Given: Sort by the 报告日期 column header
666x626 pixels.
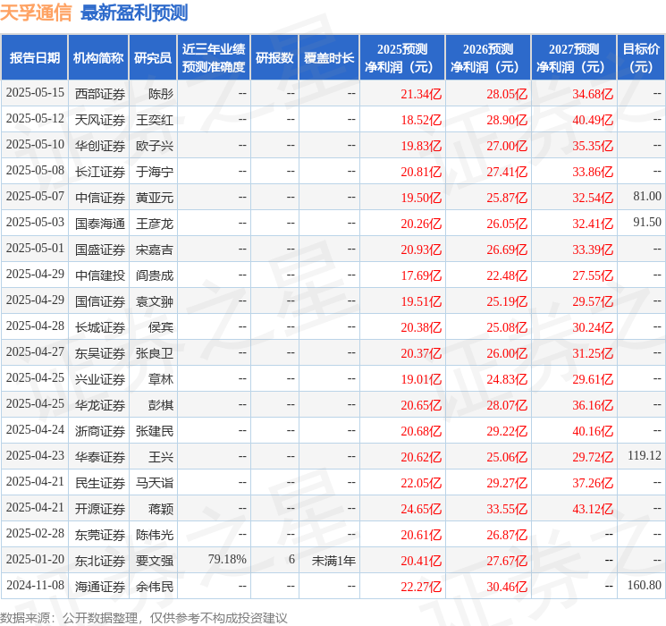Looking at the screenshot, I should [x=34, y=57].
